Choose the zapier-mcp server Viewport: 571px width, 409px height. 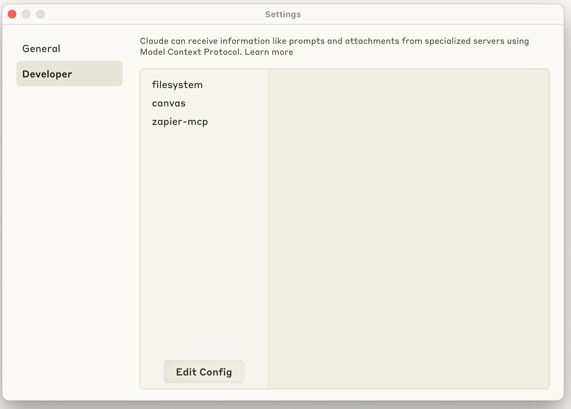click(180, 122)
